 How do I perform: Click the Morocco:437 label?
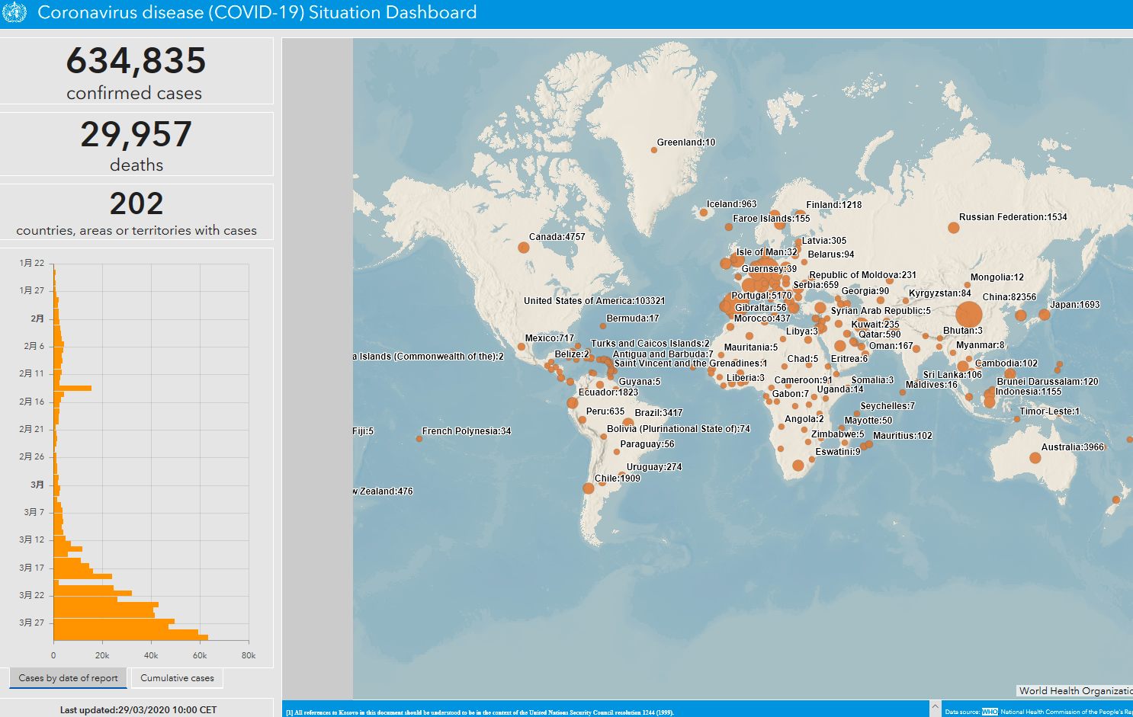point(762,318)
